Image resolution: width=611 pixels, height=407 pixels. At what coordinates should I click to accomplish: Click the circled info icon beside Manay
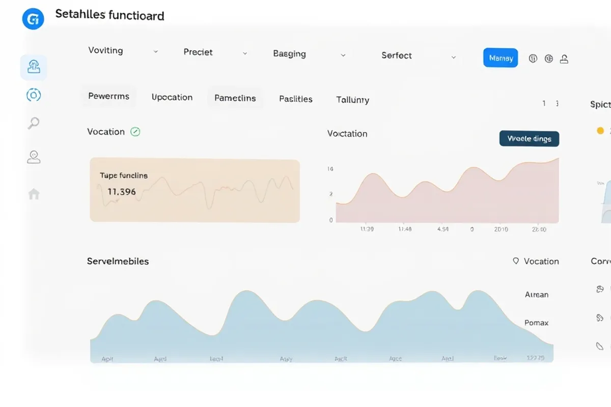click(533, 59)
